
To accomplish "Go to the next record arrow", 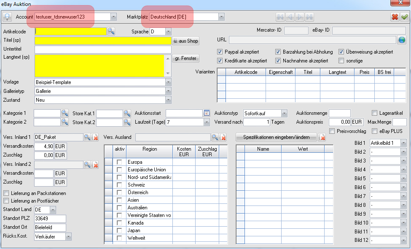I will coord(300,17).
